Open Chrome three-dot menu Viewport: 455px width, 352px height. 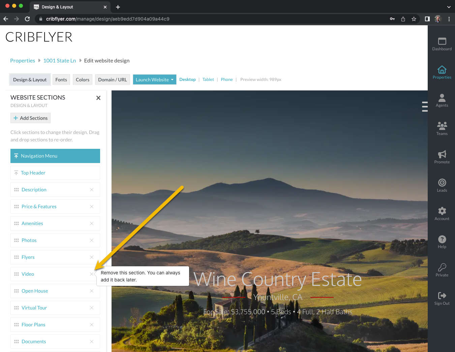click(449, 19)
